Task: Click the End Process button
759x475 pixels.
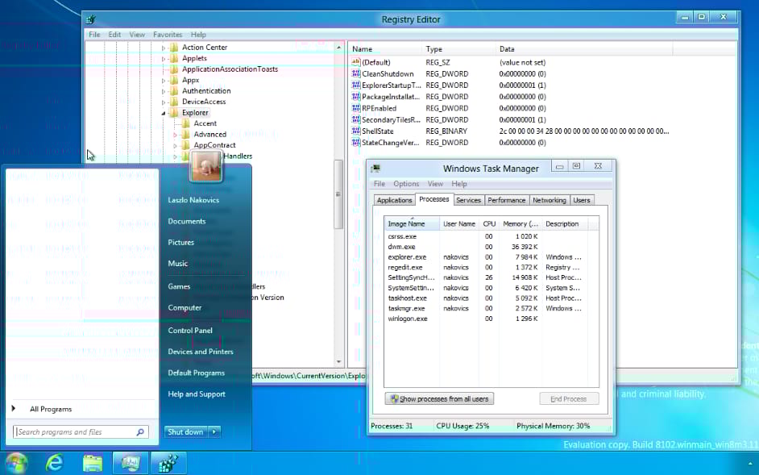Action: pos(569,399)
